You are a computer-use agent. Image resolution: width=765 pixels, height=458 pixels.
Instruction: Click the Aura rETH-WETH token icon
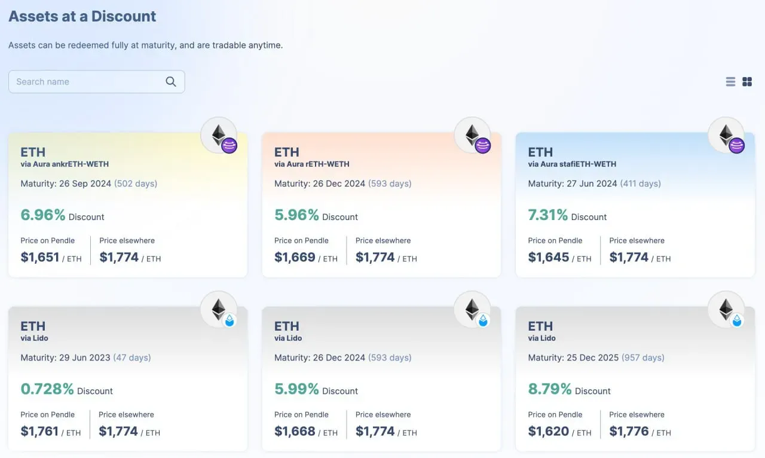(x=473, y=135)
